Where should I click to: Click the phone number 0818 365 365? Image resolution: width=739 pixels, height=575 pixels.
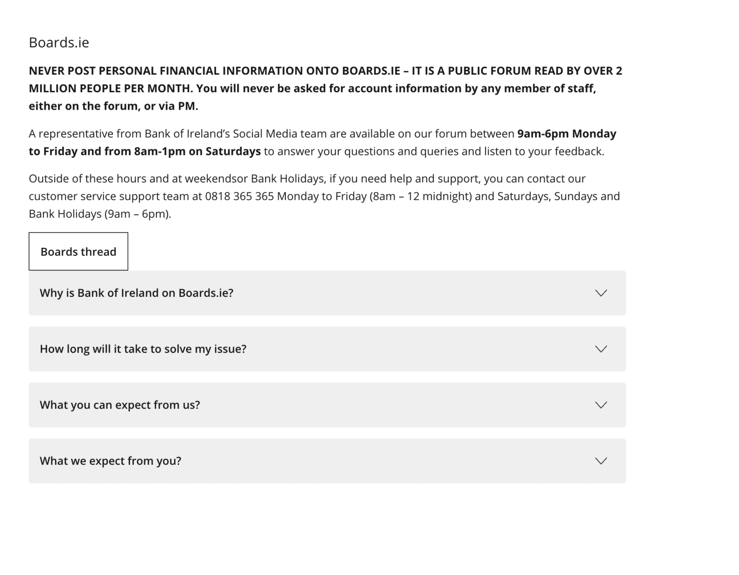coord(239,196)
